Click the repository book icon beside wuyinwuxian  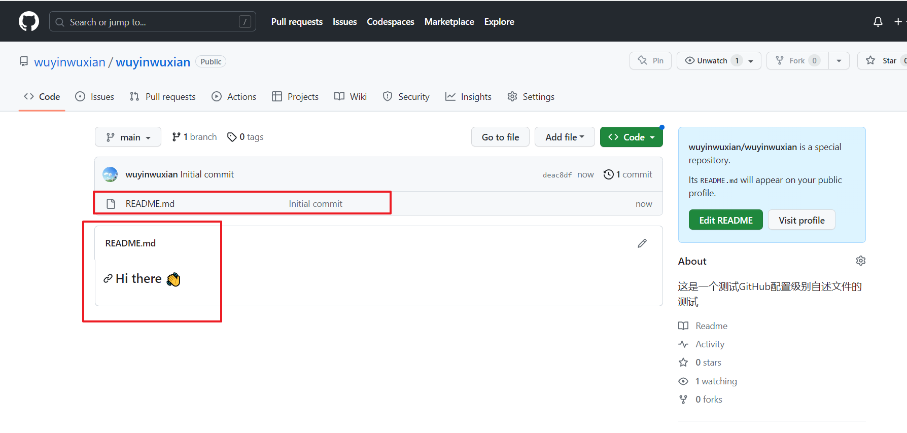click(24, 61)
